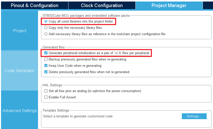Image resolution: width=213 pixels, height=129 pixels.
Task: Select Add necessary library files as reference option
Action: (46, 34)
